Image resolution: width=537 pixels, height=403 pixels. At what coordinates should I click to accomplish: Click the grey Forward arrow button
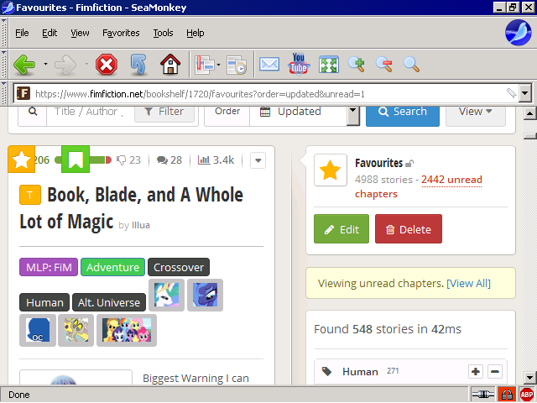[x=65, y=65]
